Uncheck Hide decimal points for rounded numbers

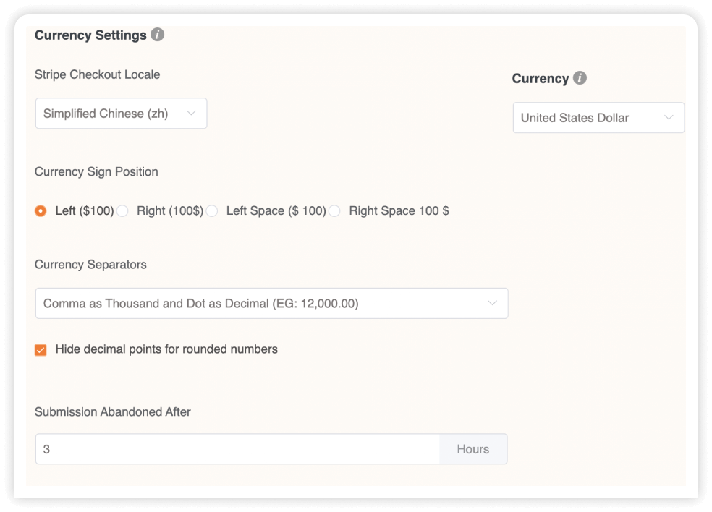pos(41,349)
